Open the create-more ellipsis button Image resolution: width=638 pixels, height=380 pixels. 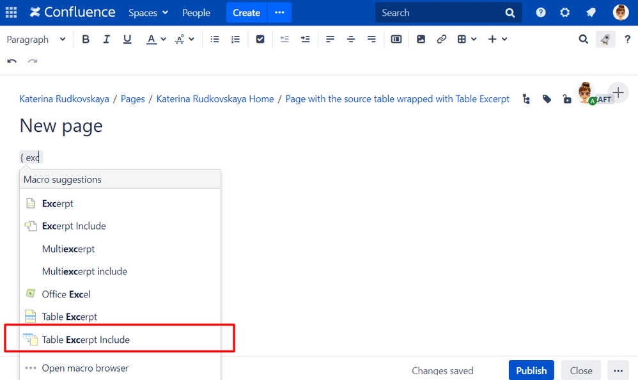(279, 13)
